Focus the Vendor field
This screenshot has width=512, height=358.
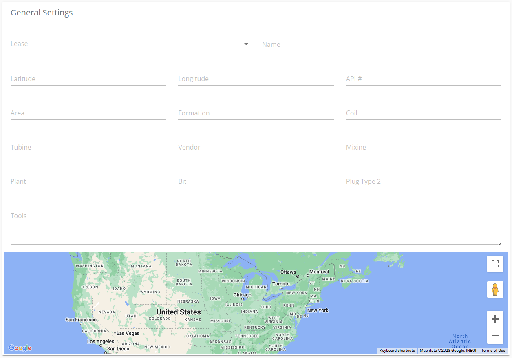click(256, 147)
